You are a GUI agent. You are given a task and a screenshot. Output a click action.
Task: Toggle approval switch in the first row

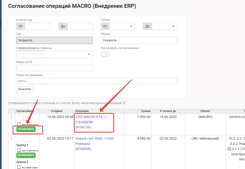27,118
